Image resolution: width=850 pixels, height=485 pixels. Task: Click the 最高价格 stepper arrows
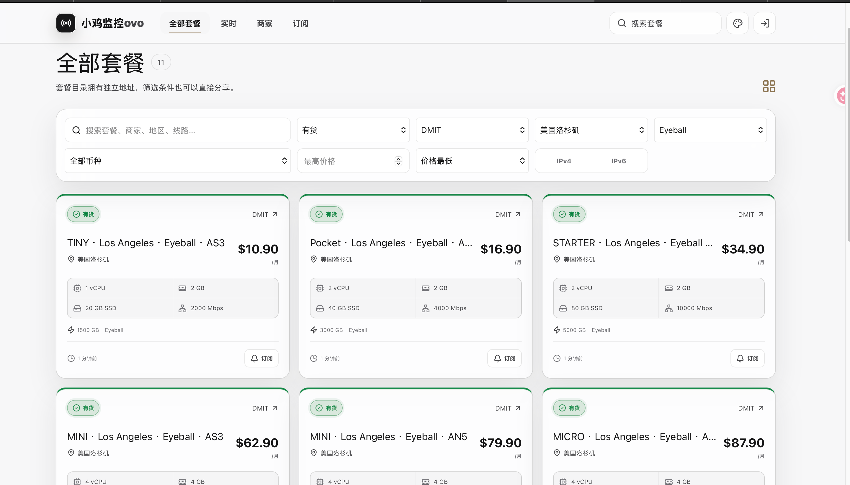pos(398,161)
